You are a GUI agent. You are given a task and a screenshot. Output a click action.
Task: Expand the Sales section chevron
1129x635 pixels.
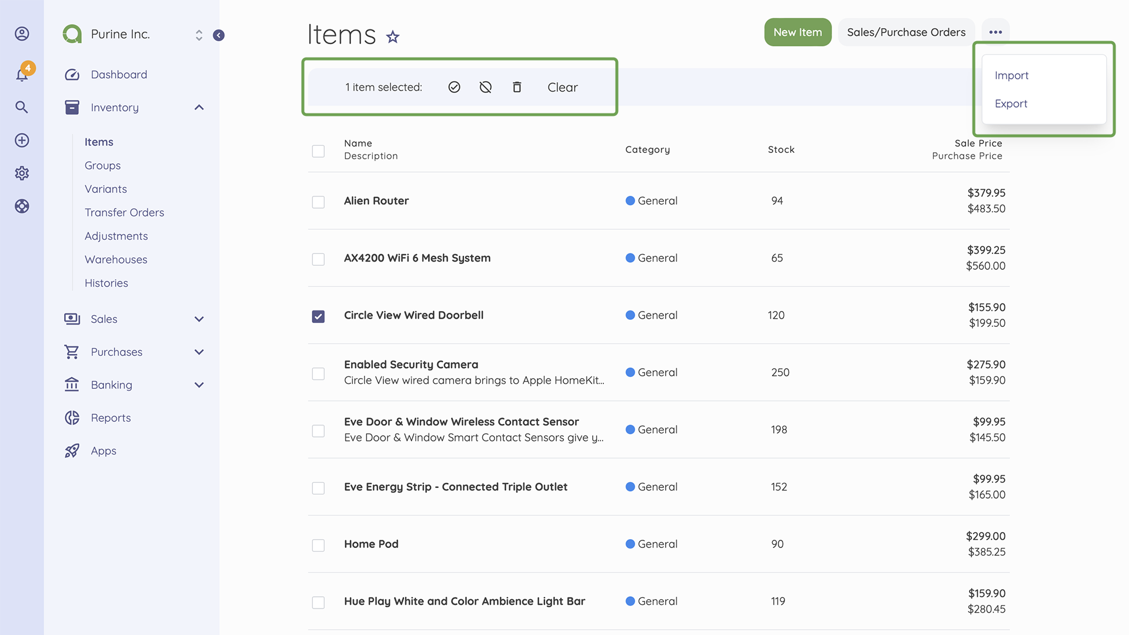point(199,319)
